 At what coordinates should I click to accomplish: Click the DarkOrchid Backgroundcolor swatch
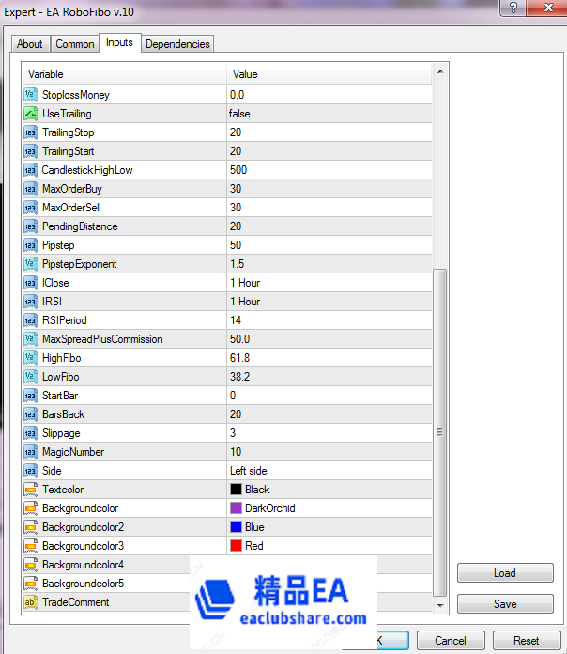click(236, 508)
